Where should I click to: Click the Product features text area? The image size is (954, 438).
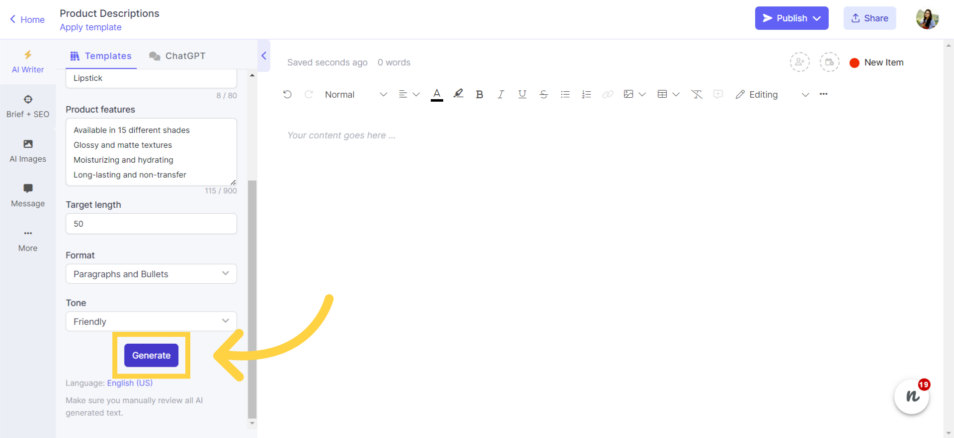151,152
